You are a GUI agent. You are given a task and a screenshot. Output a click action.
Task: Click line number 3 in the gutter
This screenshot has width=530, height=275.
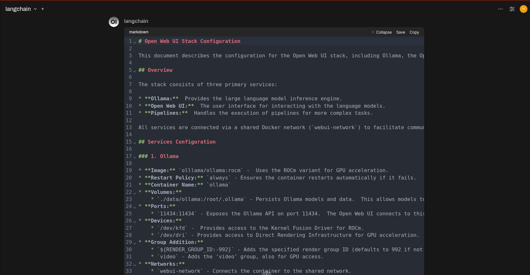coord(130,55)
